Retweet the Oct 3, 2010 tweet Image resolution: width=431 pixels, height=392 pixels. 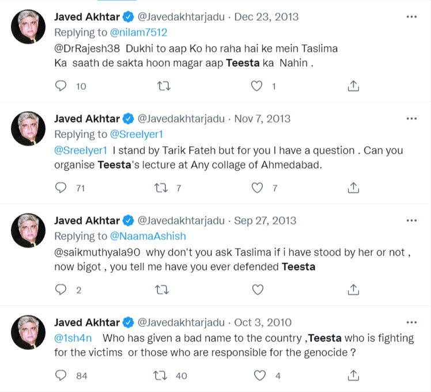coord(164,375)
